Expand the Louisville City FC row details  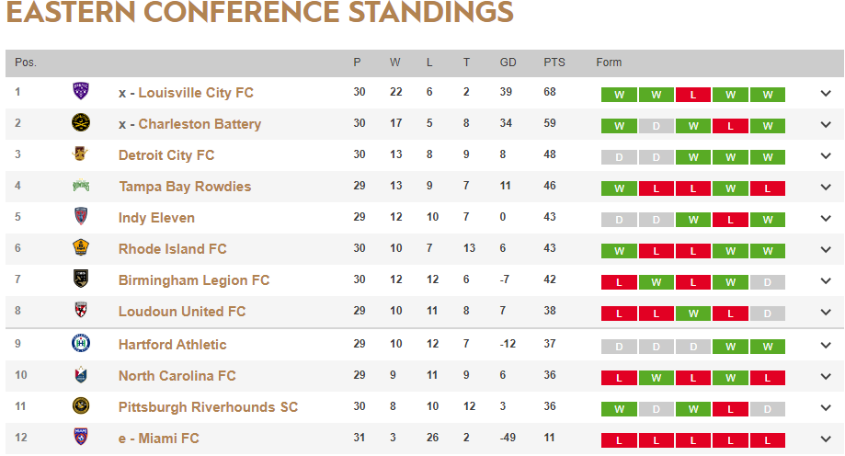point(826,93)
